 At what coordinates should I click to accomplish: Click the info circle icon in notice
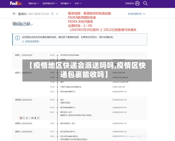click(17, 38)
